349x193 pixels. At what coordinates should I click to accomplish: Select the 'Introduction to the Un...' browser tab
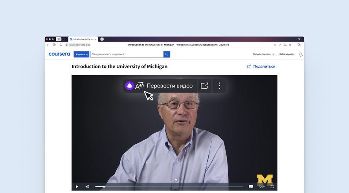83,39
